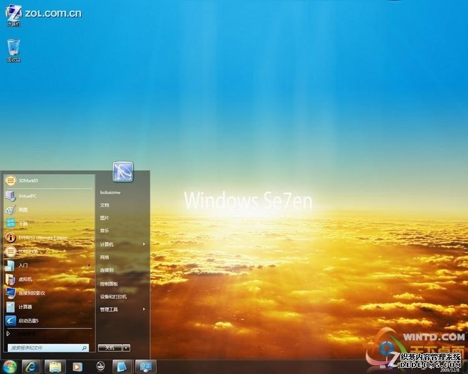Open 画图 (Paint) from the Start menu
This screenshot has height=374, width=468.
[x=23, y=209]
